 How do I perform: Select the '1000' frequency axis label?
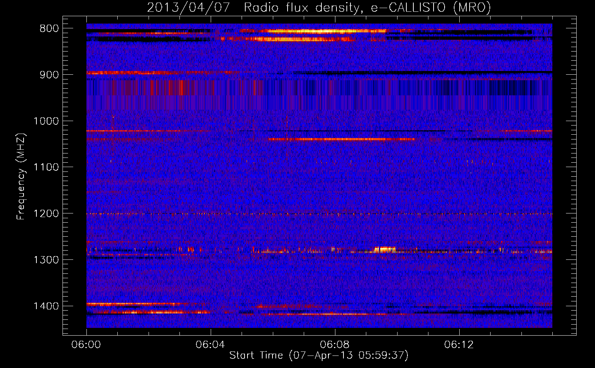click(x=46, y=121)
